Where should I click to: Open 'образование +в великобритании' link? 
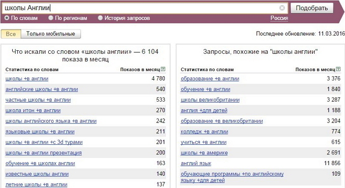pos(222,121)
